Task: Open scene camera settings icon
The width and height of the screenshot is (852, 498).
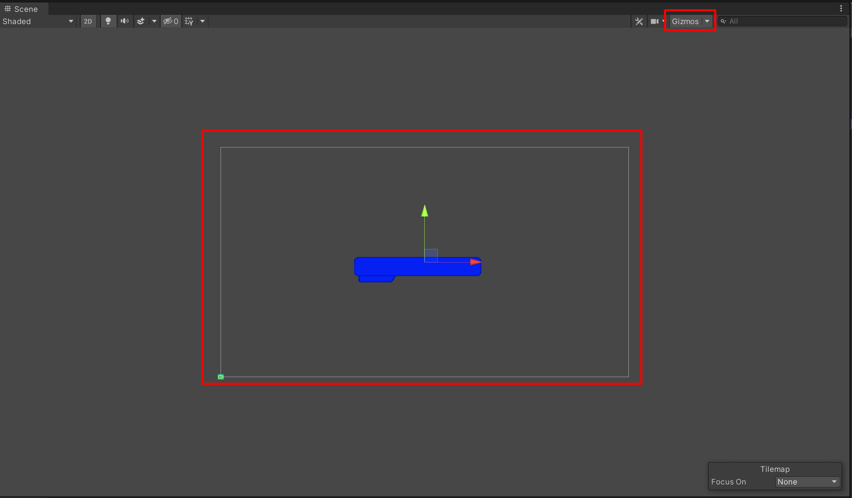Action: point(654,21)
